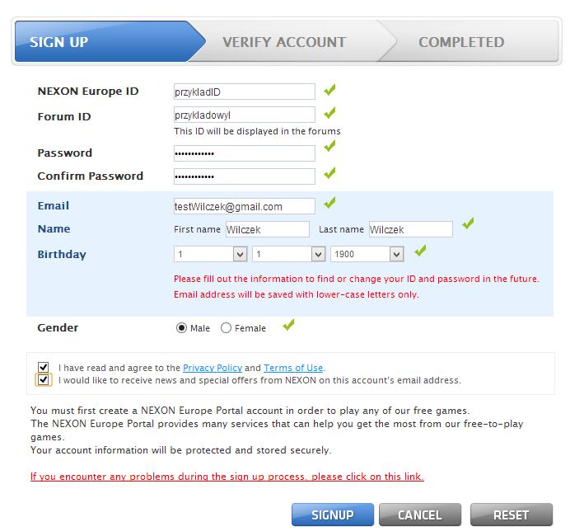
Task: Open the second Birthday dropdown showing 1
Action: [289, 254]
